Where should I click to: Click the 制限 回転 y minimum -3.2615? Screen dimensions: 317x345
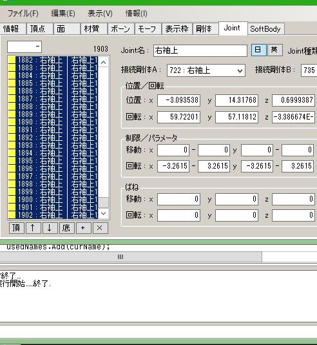pos(257,166)
